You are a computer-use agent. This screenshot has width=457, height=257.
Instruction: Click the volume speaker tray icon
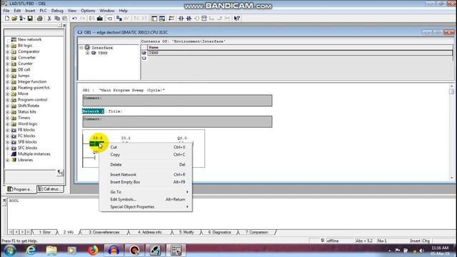click(x=421, y=251)
